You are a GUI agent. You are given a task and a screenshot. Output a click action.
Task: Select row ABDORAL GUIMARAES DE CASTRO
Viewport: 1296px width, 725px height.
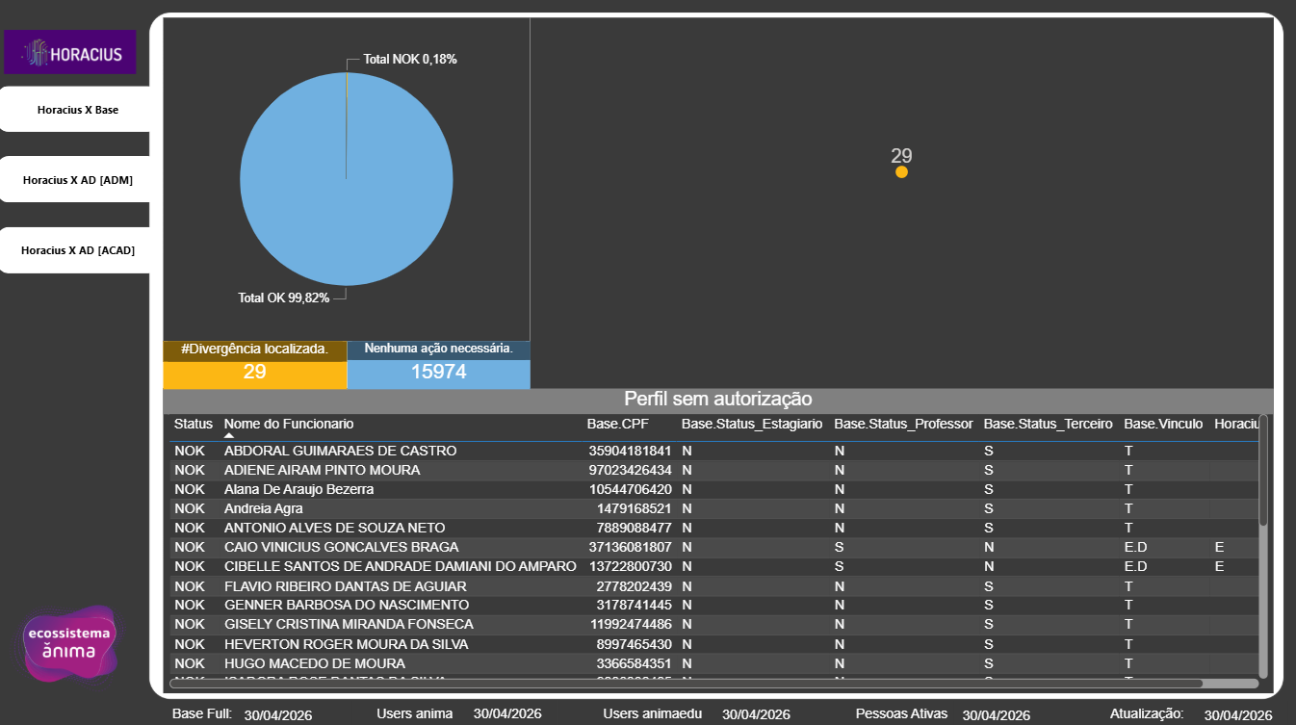coord(713,451)
